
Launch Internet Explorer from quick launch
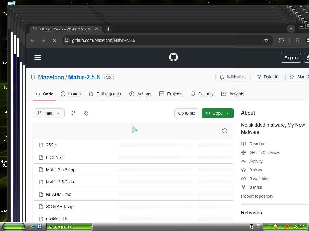[33, 227]
